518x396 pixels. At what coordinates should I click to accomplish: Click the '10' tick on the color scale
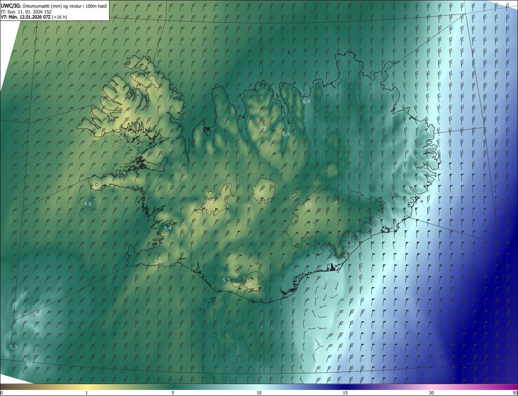[x=259, y=393]
